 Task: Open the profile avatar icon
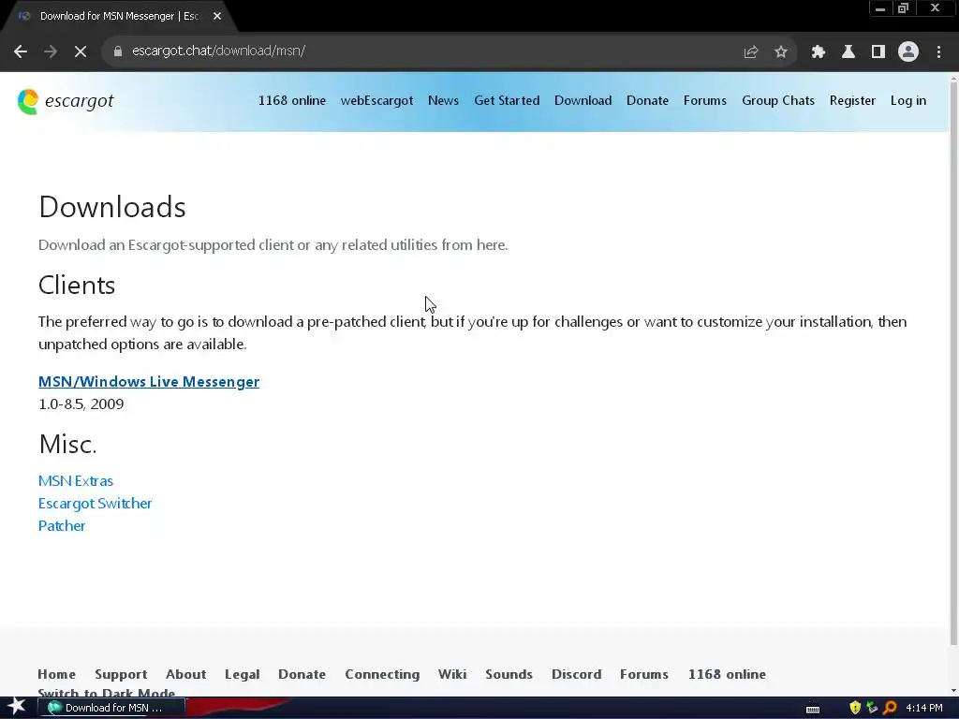[908, 52]
